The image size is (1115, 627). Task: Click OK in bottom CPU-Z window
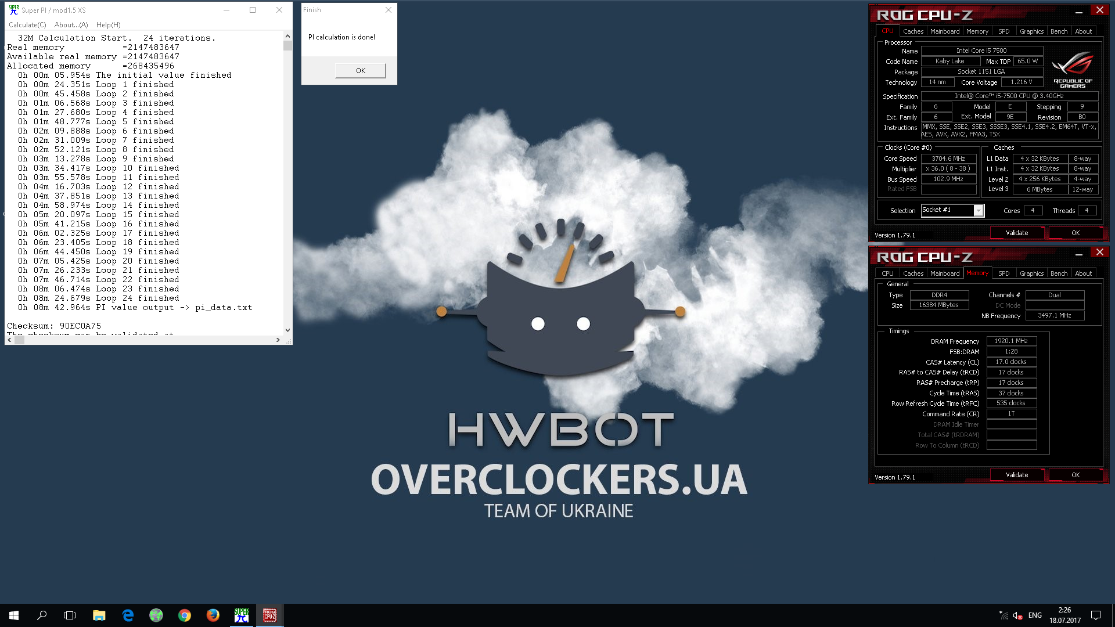pyautogui.click(x=1076, y=475)
